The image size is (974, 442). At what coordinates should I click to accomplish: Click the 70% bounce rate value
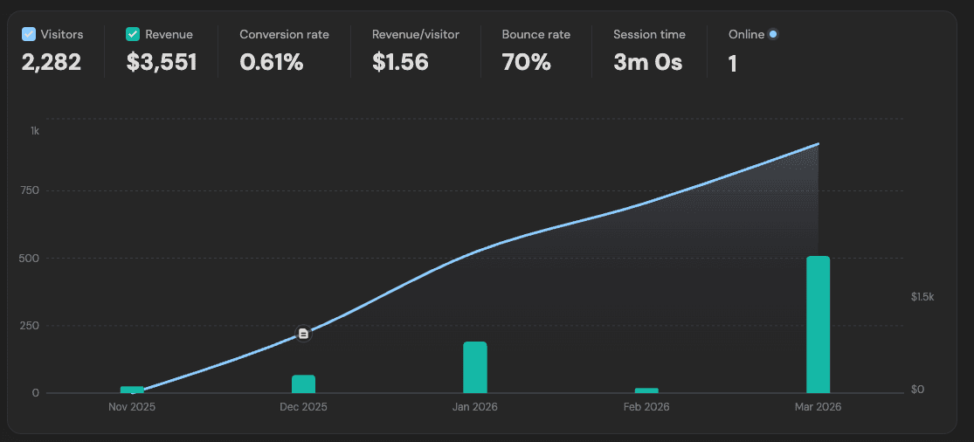coord(527,62)
